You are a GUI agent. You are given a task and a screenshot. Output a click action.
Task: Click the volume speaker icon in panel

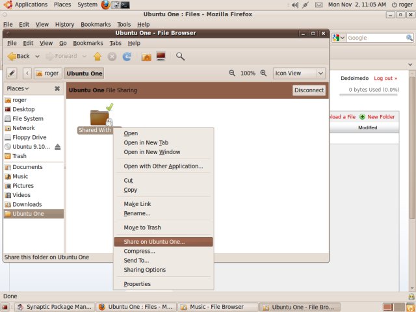[294, 5]
